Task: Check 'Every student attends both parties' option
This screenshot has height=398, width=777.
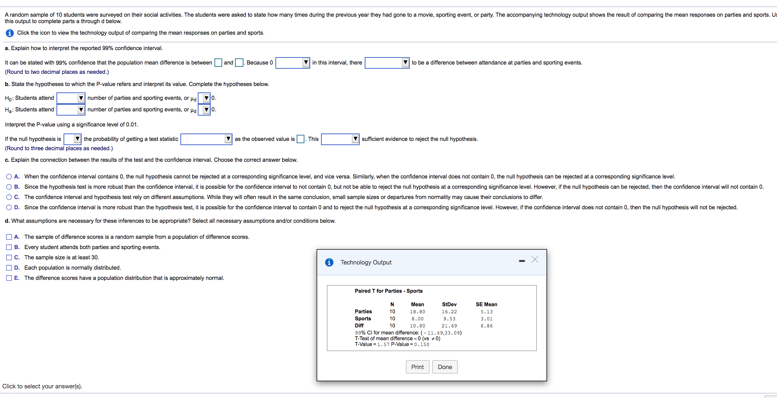Action: [x=9, y=247]
